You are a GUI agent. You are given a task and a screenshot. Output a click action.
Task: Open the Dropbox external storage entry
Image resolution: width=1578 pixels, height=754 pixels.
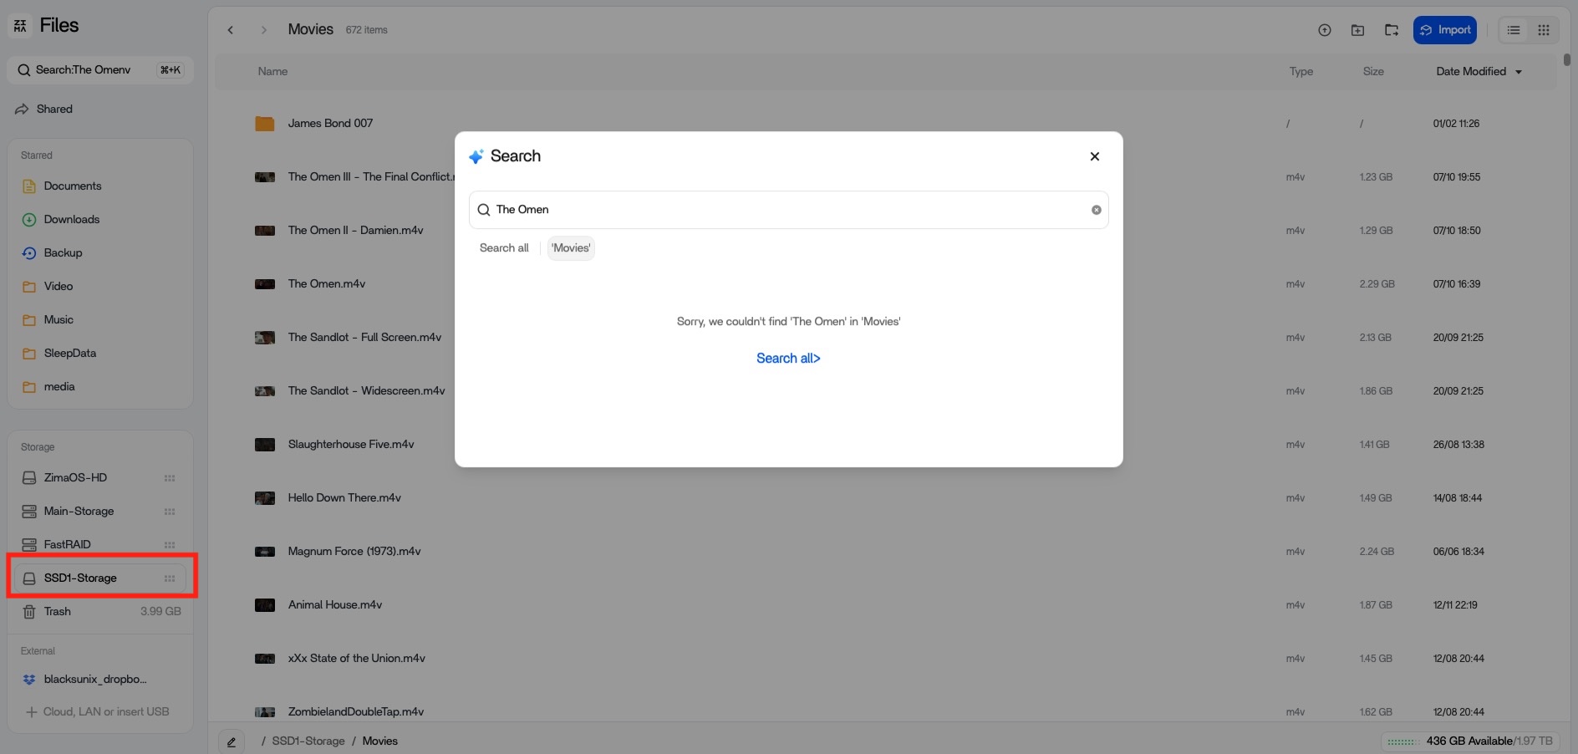[x=94, y=679]
